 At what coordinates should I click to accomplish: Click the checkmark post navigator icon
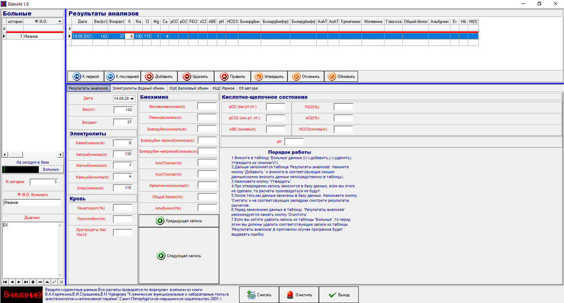click(x=54, y=281)
